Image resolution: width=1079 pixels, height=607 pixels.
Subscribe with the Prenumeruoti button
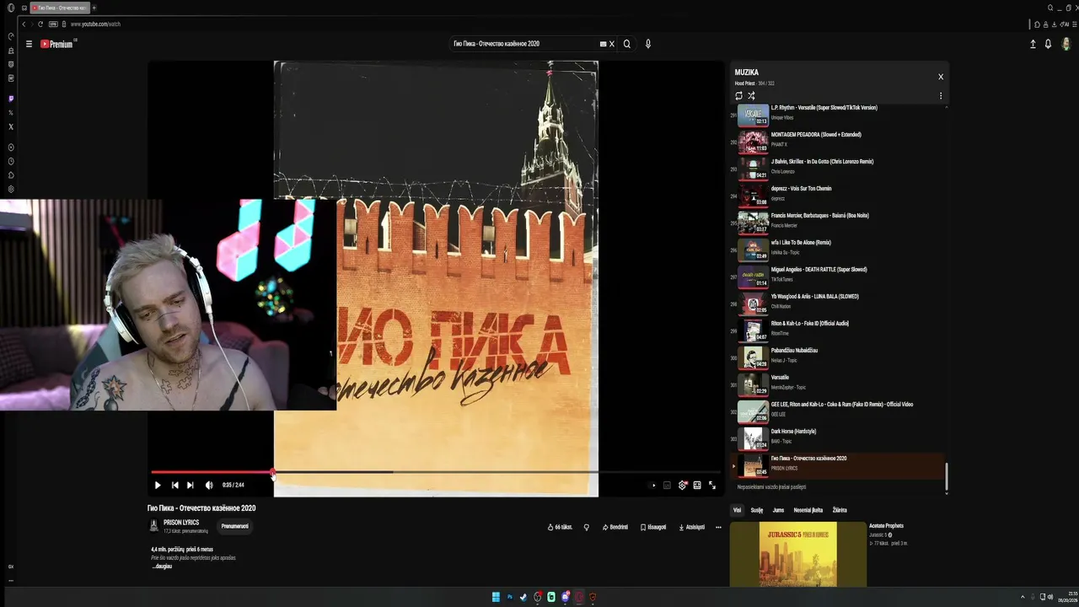(235, 526)
